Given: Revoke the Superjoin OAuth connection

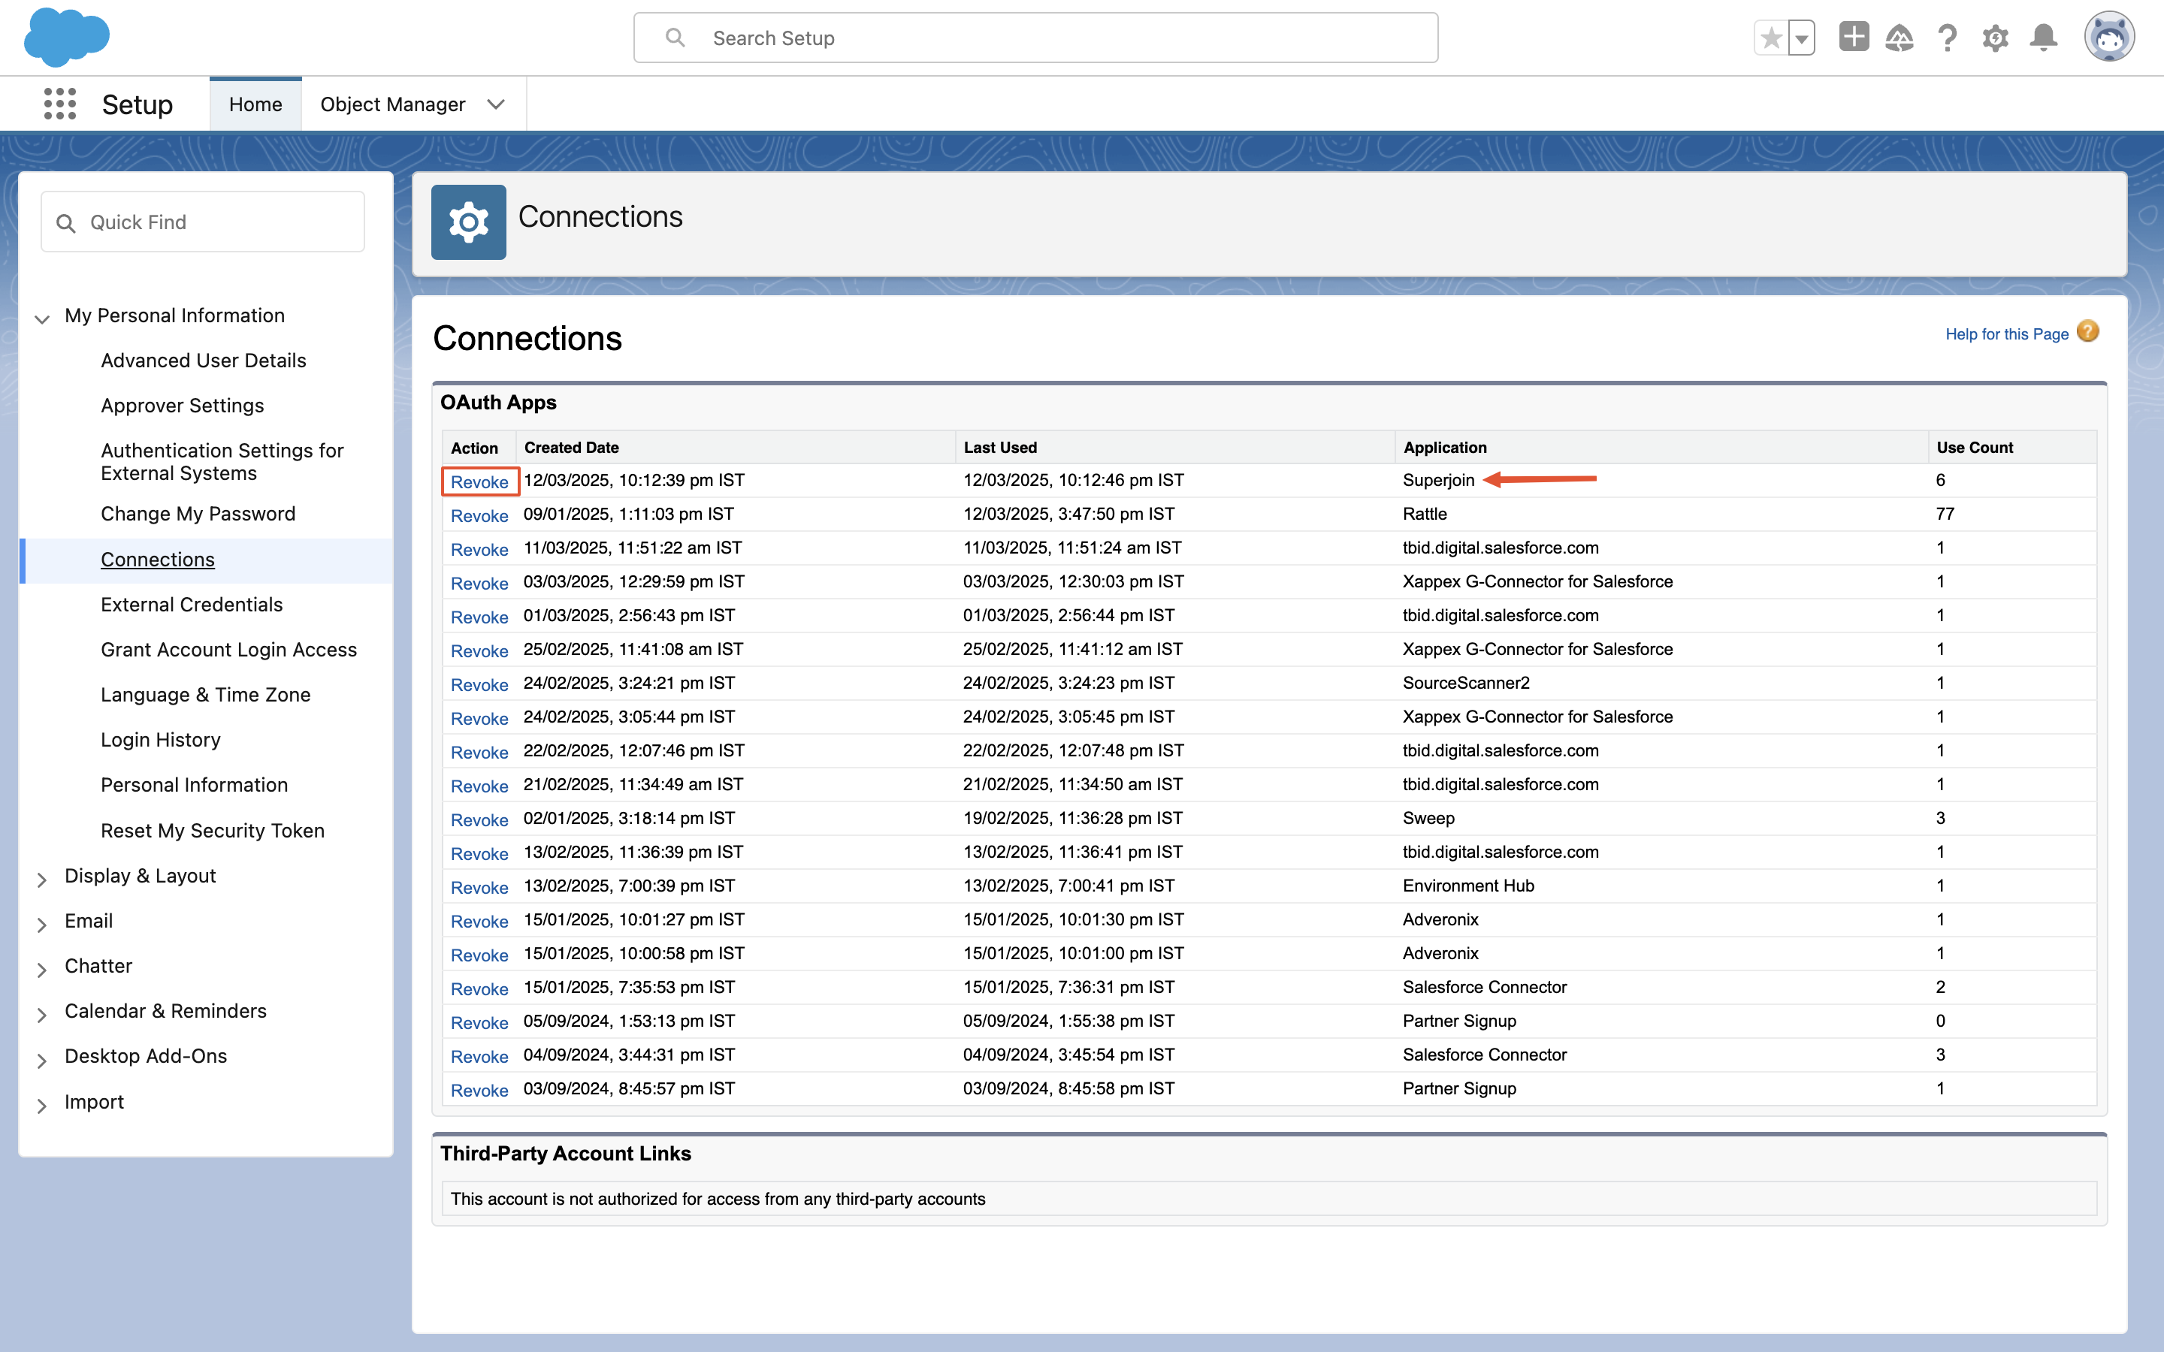Looking at the screenshot, I should tap(479, 482).
